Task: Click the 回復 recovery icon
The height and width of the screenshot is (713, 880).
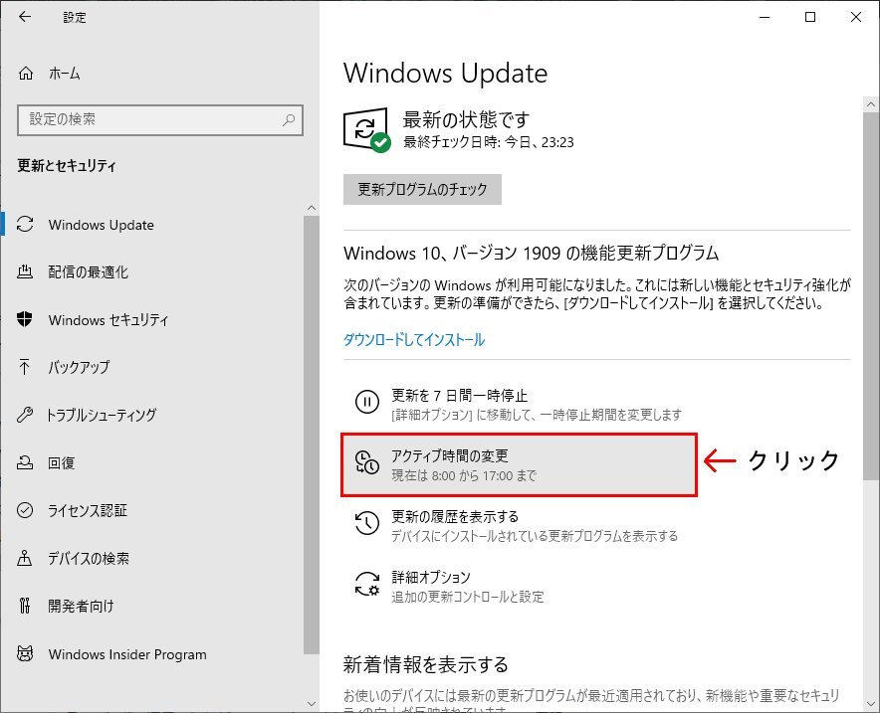Action: (25, 462)
